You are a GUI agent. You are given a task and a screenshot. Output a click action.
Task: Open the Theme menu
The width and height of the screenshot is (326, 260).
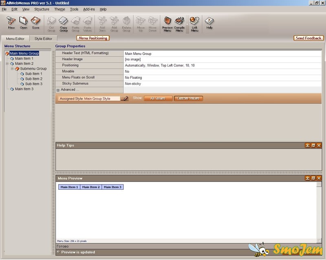[59, 9]
